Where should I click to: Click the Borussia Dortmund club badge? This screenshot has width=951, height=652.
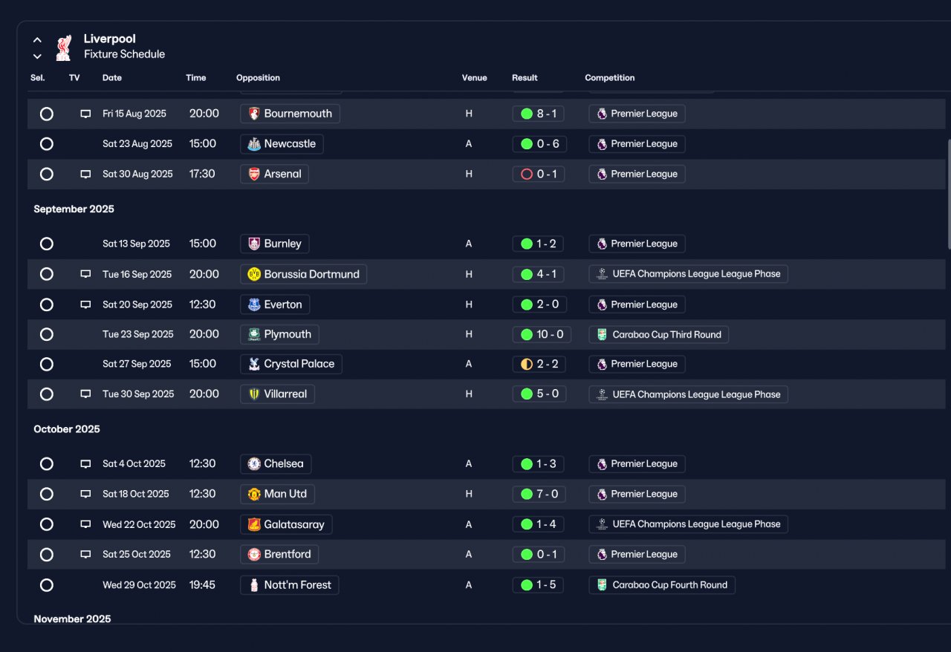[x=254, y=274]
